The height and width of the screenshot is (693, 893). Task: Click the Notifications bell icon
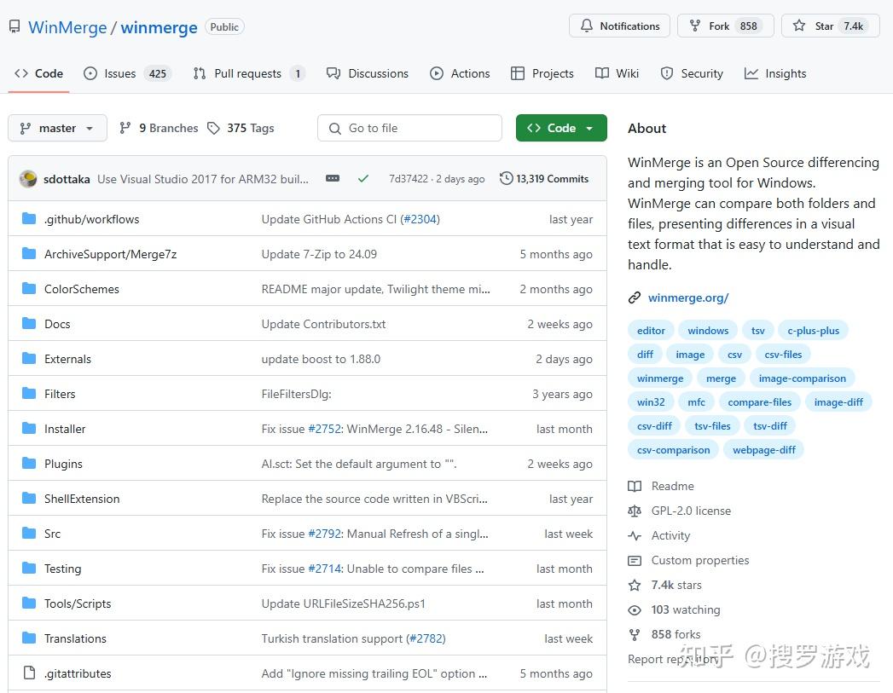(x=587, y=26)
